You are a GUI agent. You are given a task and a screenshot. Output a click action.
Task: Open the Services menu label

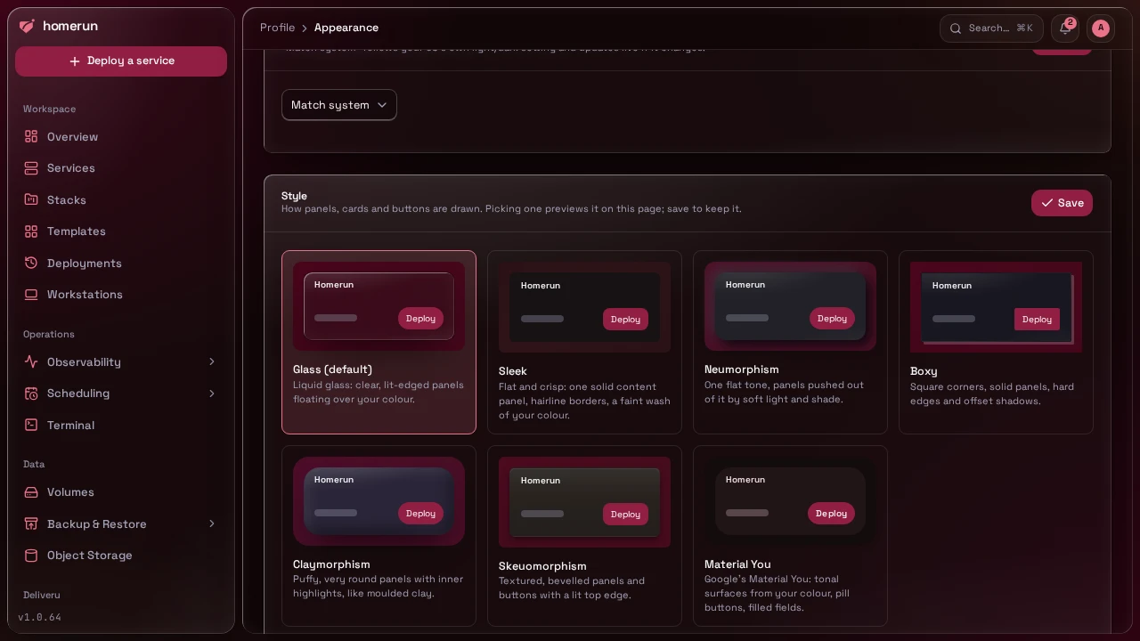71,168
